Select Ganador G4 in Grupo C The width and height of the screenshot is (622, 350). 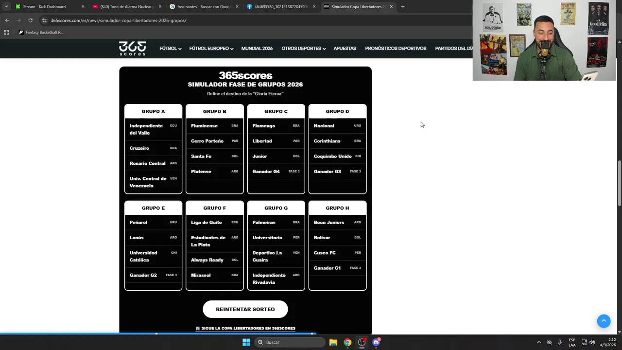tap(276, 172)
